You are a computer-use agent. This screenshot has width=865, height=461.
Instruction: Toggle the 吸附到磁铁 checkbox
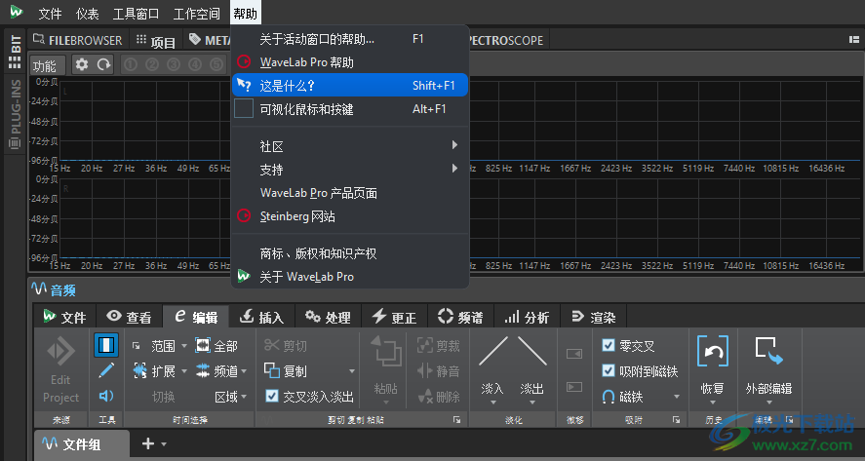click(609, 370)
